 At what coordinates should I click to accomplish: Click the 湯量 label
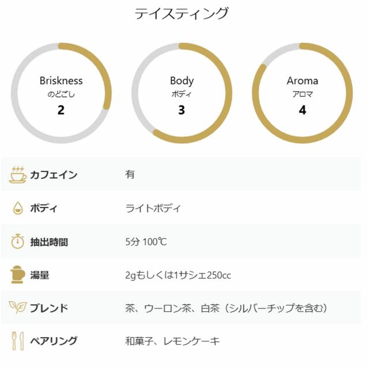(40, 275)
